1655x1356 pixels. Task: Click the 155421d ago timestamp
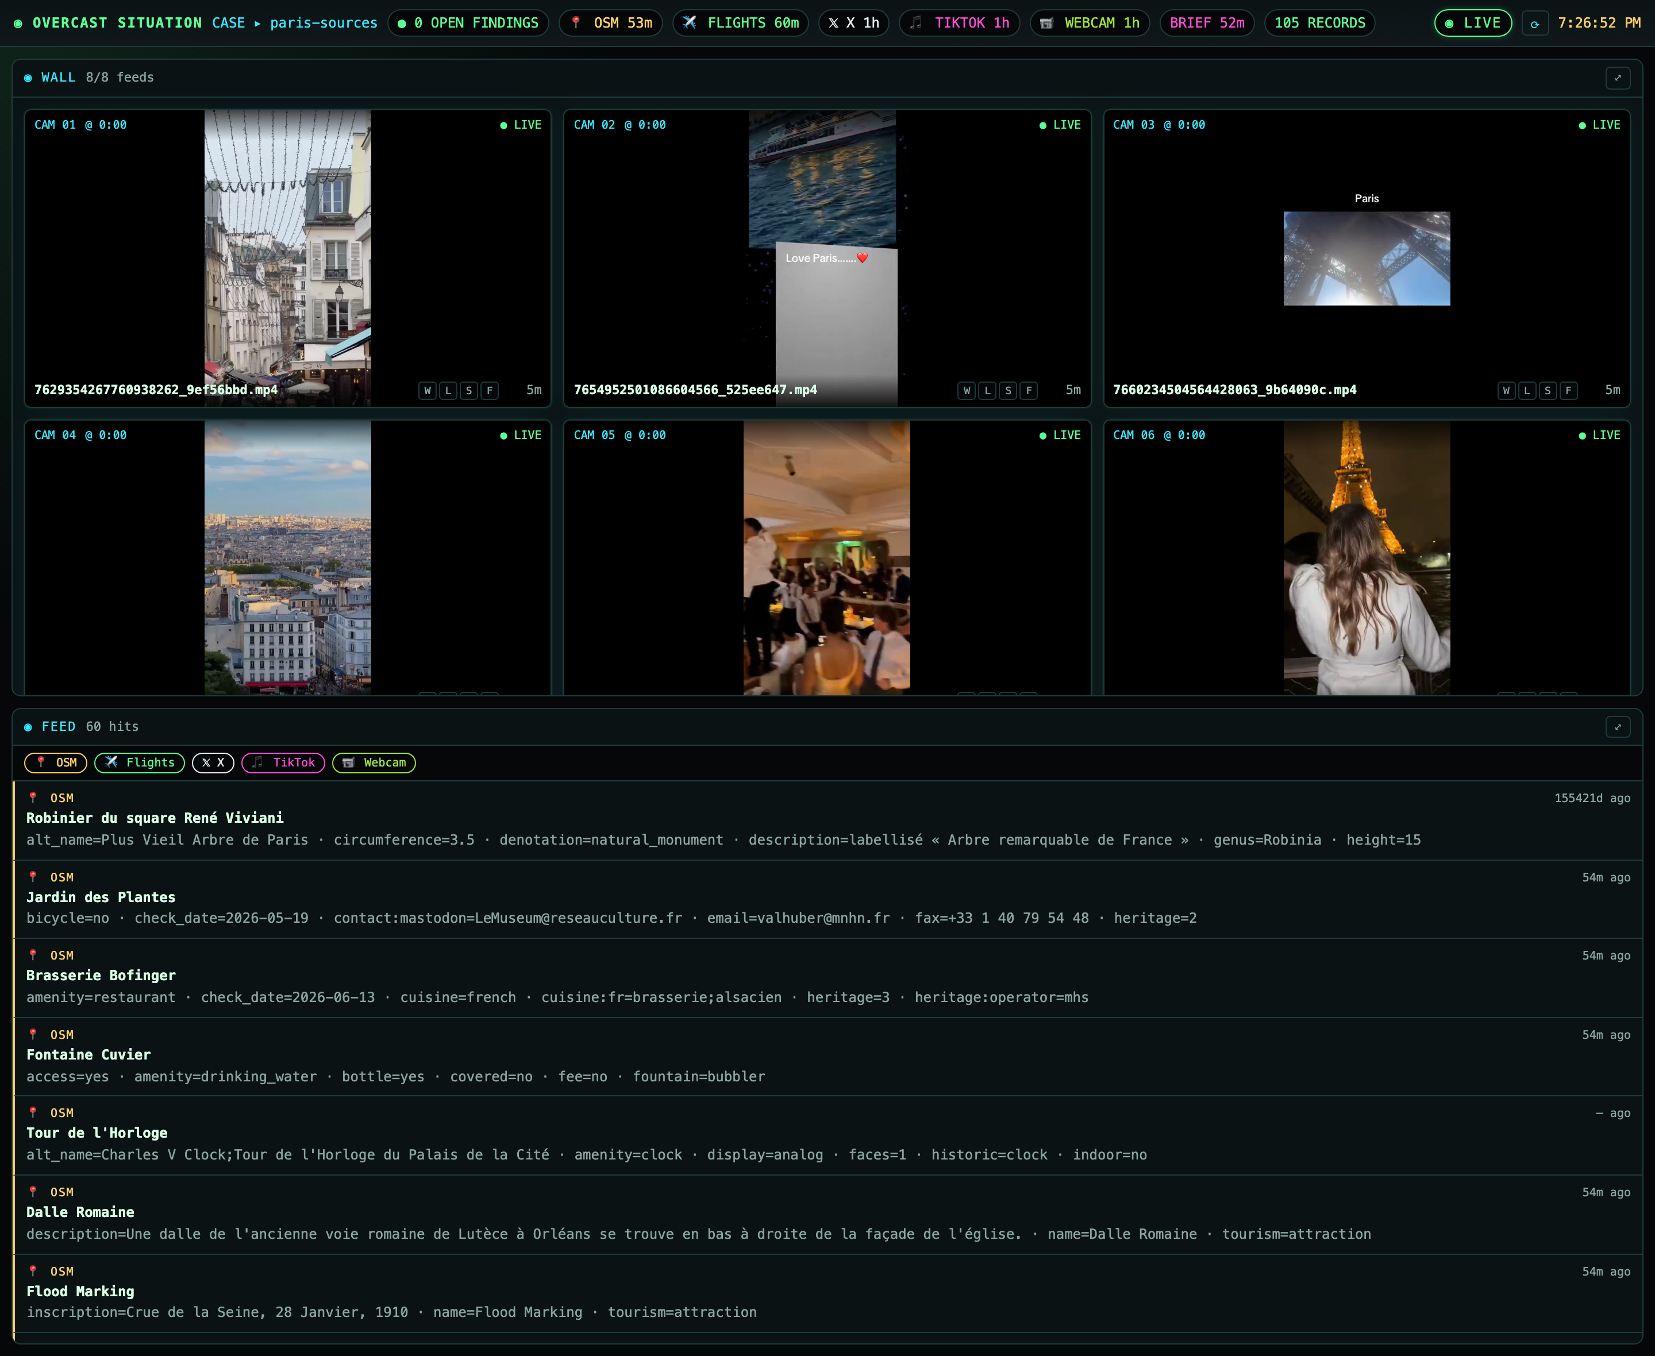[x=1592, y=798]
